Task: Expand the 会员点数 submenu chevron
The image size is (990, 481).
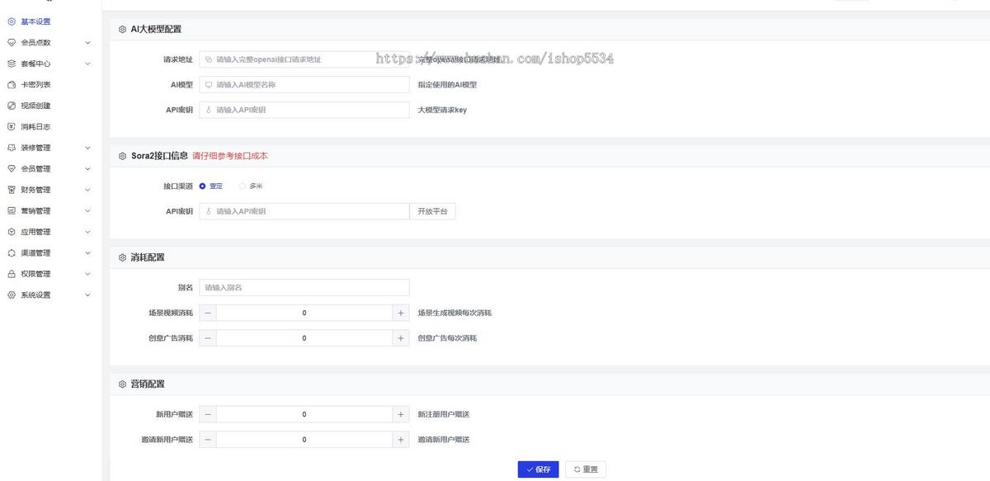Action: (87, 42)
